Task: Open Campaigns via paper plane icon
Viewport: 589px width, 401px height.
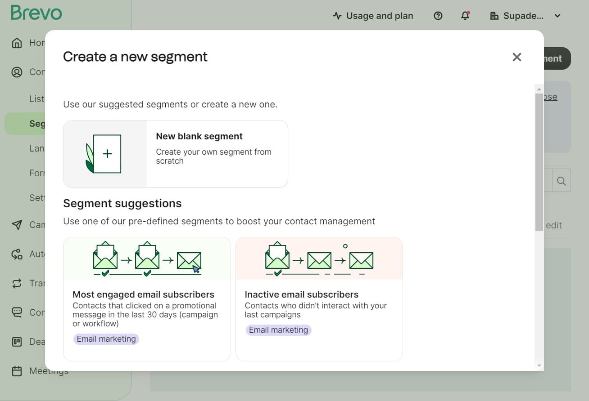Action: pos(17,225)
